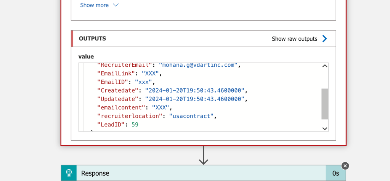This screenshot has height=181, width=390.
Task: Click the value label
Action: pyautogui.click(x=86, y=57)
